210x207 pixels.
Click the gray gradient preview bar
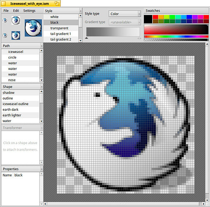(113, 32)
